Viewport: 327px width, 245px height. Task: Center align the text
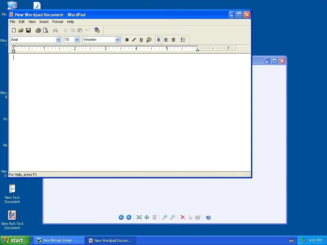[166, 40]
